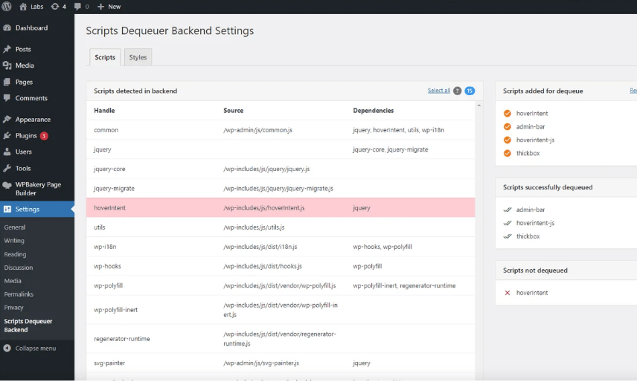Viewport: 637px width, 382px height.
Task: Open Permalinks under Settings
Action: (x=19, y=294)
